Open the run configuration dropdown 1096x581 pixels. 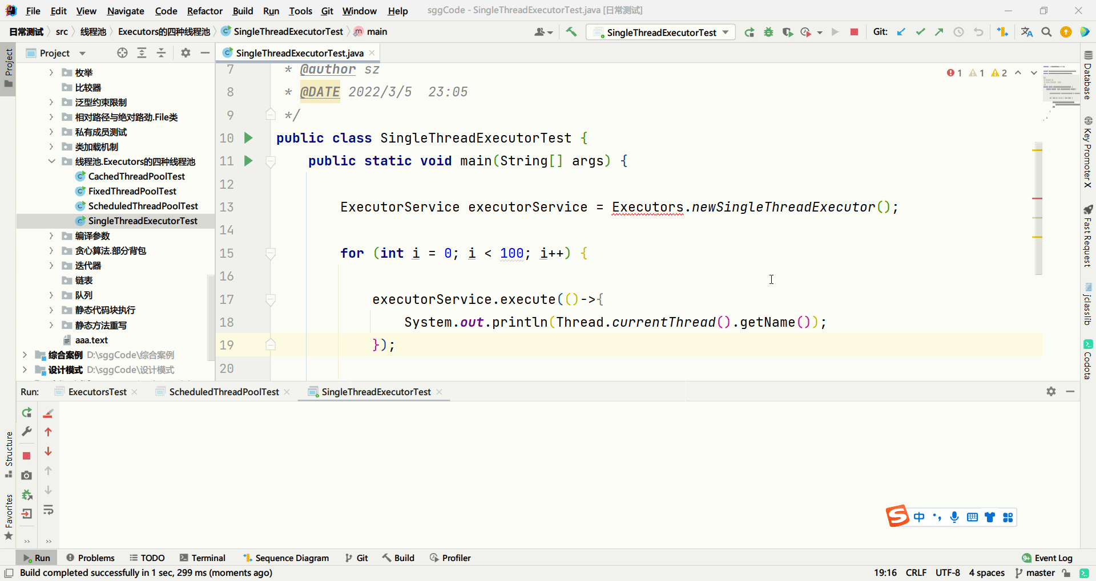pyautogui.click(x=661, y=32)
